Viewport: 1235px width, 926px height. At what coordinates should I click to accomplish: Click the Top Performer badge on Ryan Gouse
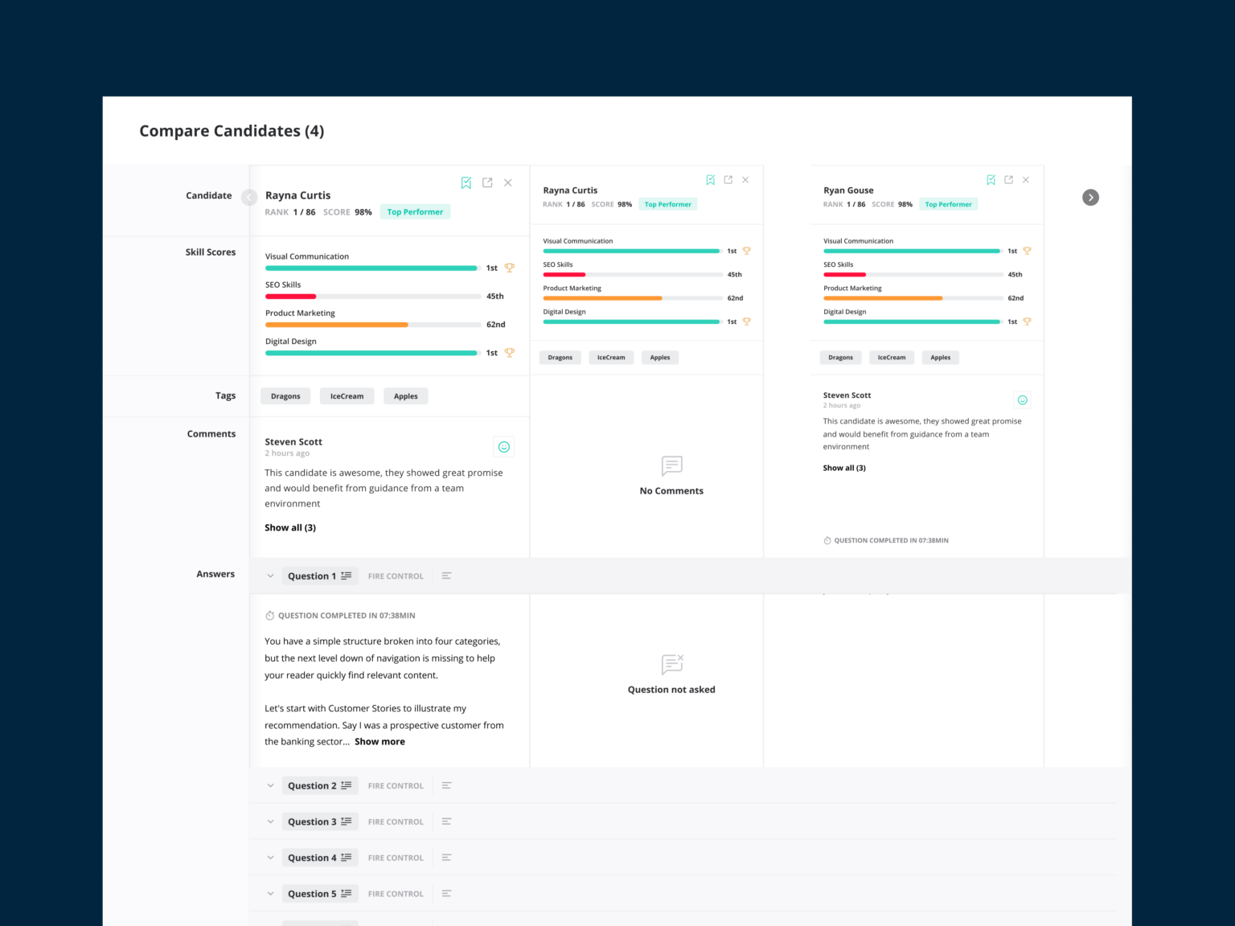[948, 205]
